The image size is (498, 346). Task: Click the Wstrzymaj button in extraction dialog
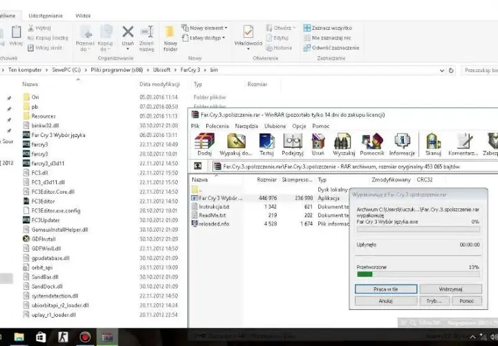click(x=451, y=289)
